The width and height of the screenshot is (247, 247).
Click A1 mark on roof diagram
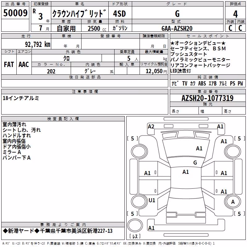click(x=186, y=172)
